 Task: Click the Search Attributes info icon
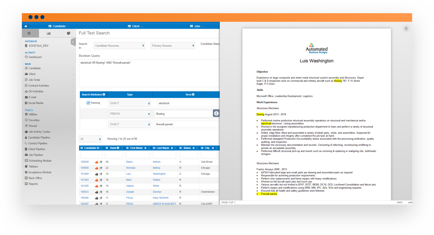tap(104, 94)
